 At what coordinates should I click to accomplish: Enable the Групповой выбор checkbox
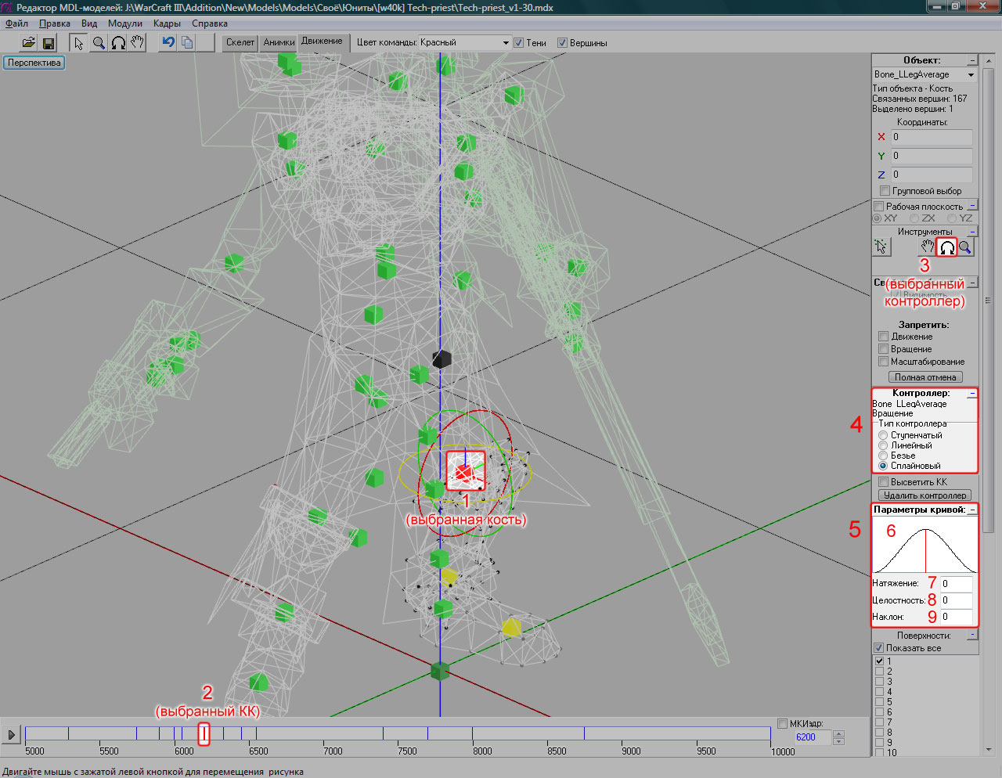coord(885,191)
